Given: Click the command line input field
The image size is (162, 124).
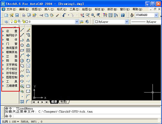Looking at the screenshot, I should tap(82, 116).
